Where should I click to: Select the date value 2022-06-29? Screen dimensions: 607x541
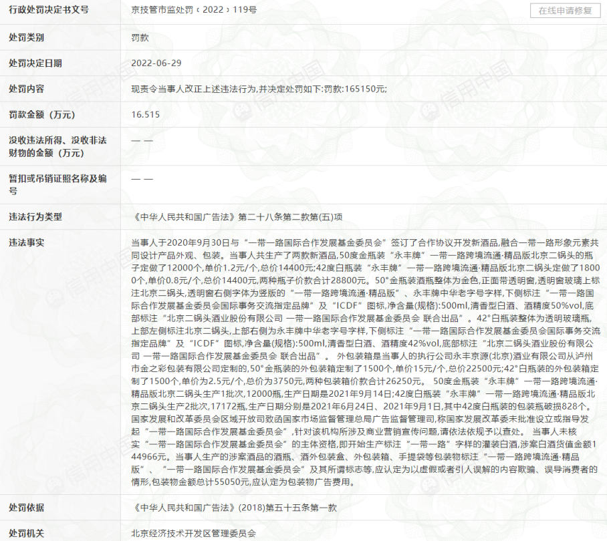tap(156, 63)
